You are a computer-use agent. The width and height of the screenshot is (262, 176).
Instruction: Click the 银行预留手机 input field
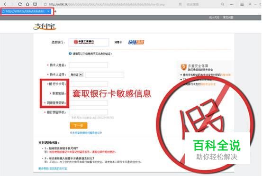pos(89,112)
